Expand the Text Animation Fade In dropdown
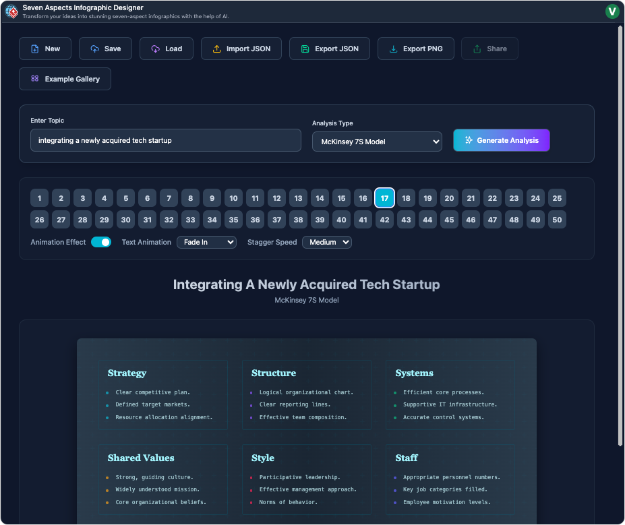This screenshot has width=625, height=525. pos(206,242)
